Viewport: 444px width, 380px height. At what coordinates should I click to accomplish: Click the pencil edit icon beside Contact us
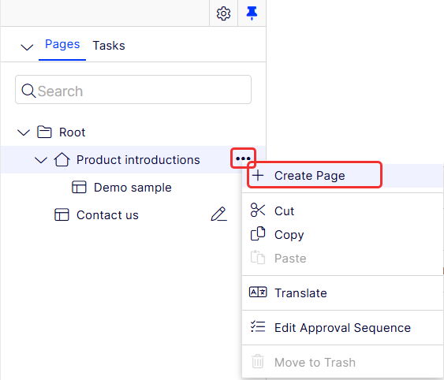click(219, 214)
